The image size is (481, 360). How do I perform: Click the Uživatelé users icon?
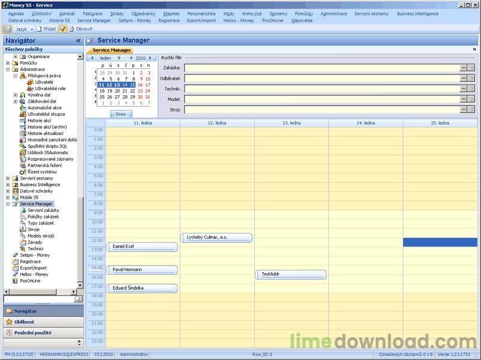tap(30, 82)
